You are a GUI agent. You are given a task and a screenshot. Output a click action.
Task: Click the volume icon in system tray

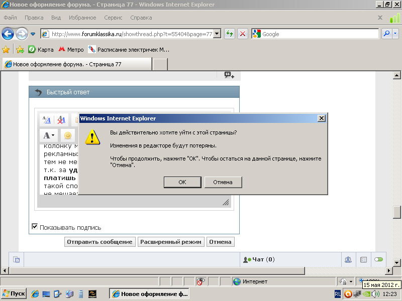click(375, 294)
